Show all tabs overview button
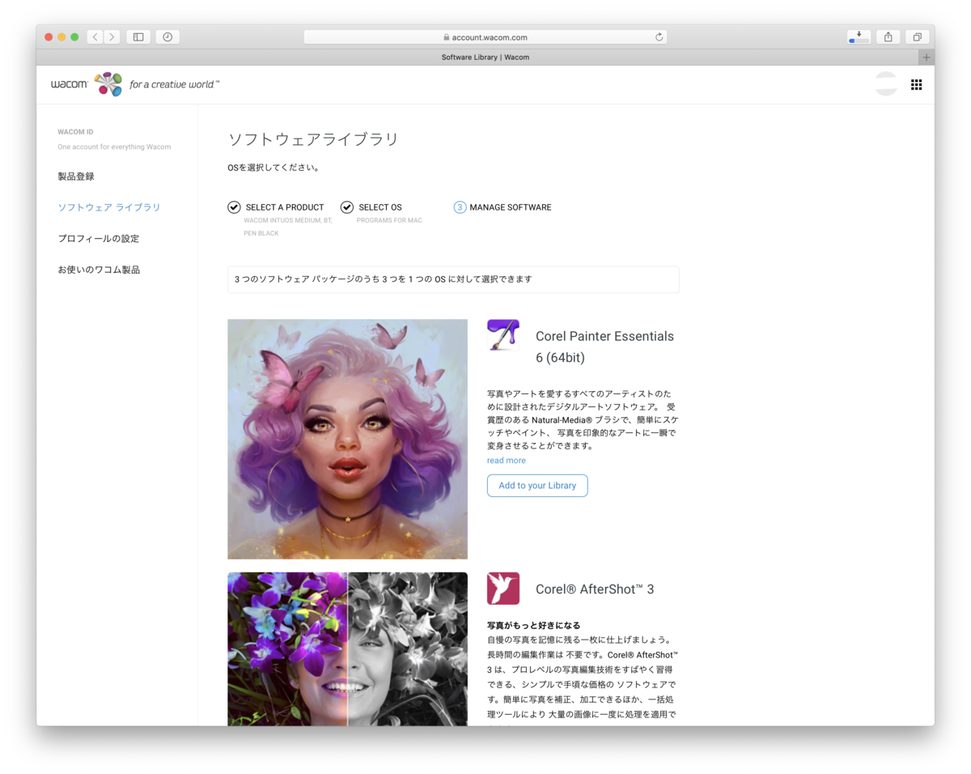The width and height of the screenshot is (971, 774). pos(918,36)
